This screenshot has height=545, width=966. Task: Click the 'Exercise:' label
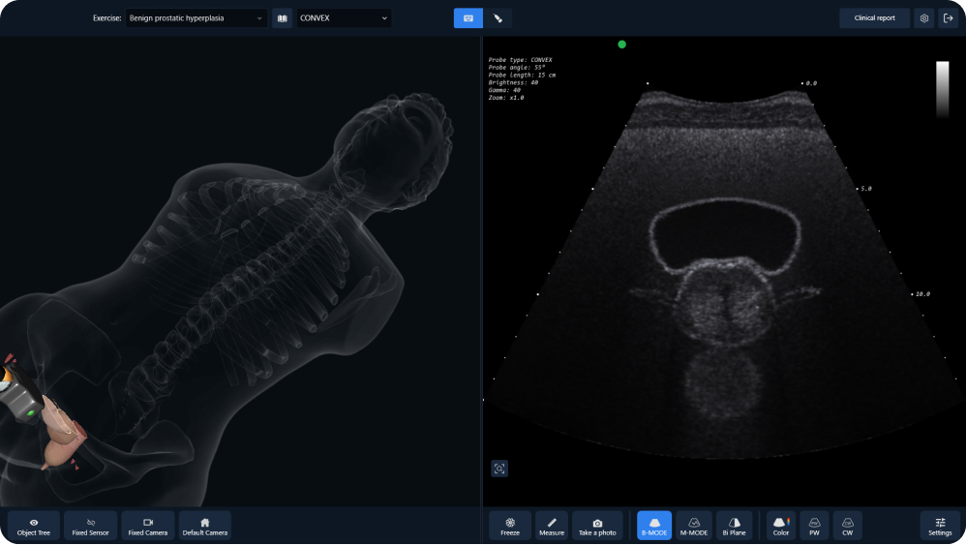[x=106, y=18]
